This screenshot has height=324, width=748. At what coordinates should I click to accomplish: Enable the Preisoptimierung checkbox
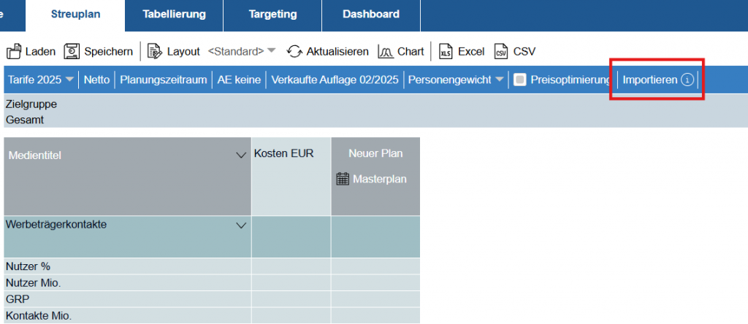coord(519,80)
